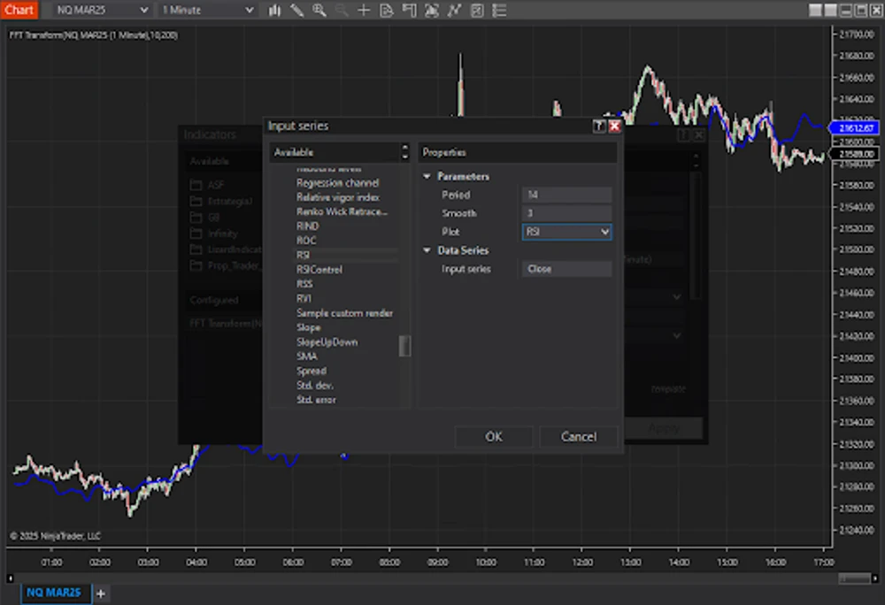Screen dimensions: 885x605
Task: Select RIND in the Available list
Action: tap(308, 226)
